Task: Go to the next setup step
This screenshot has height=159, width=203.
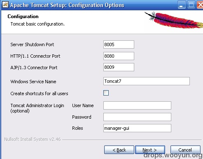Action: (150, 150)
